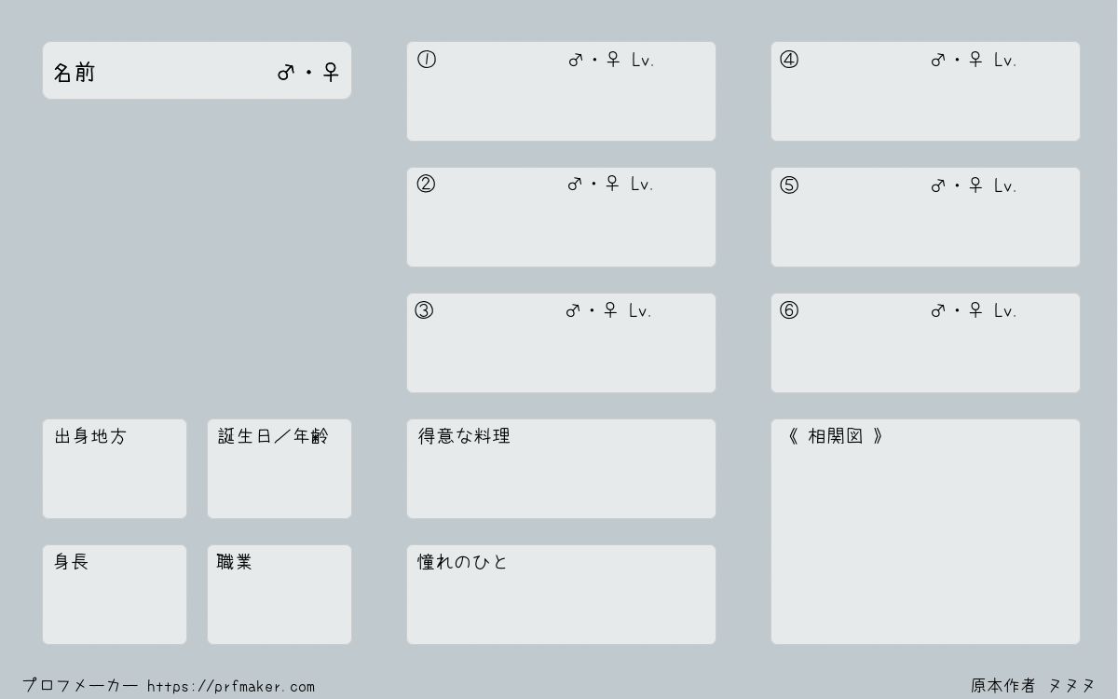Click into the 出身地方 field
This screenshot has height=699, width=1118.
coord(115,469)
